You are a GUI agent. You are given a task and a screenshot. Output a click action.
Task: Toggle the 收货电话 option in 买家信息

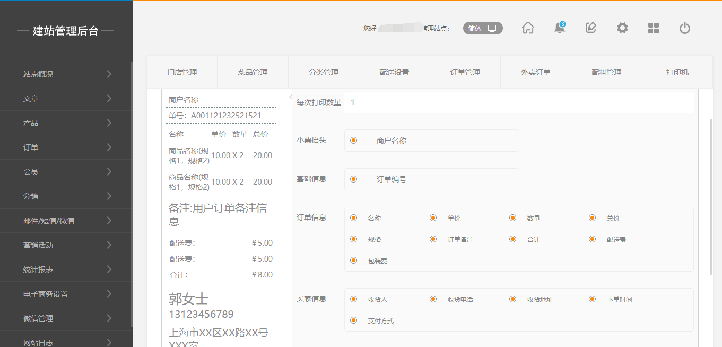[433, 299]
